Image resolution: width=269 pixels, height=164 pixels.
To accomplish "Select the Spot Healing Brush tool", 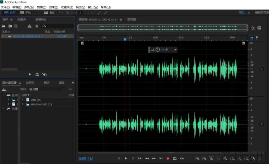I will pyautogui.click(x=106, y=12).
